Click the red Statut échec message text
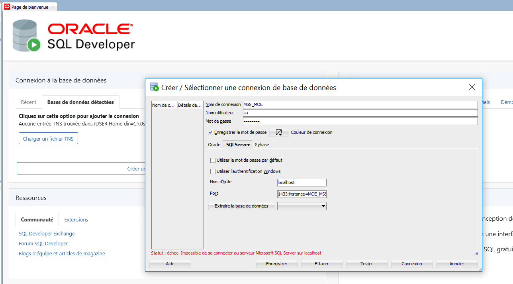Viewport: 513px width, 284px height. point(236,253)
